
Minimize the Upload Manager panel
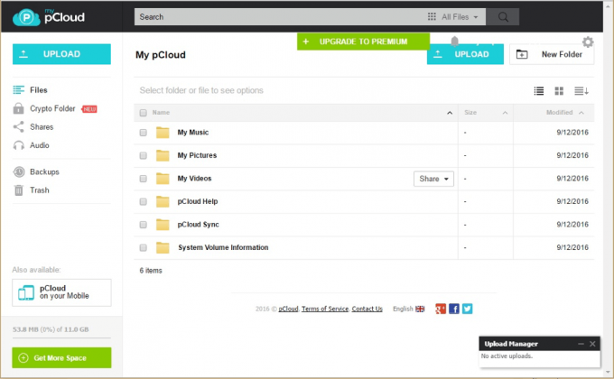click(x=581, y=344)
